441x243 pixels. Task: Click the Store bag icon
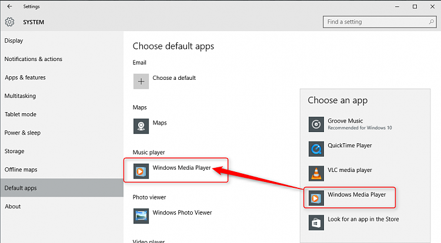pyautogui.click(x=316, y=222)
